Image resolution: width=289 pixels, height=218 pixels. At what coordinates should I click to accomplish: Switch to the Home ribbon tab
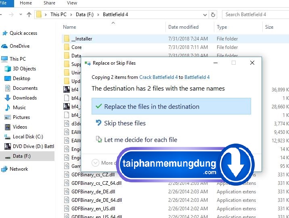pyautogui.click(x=26, y=3)
